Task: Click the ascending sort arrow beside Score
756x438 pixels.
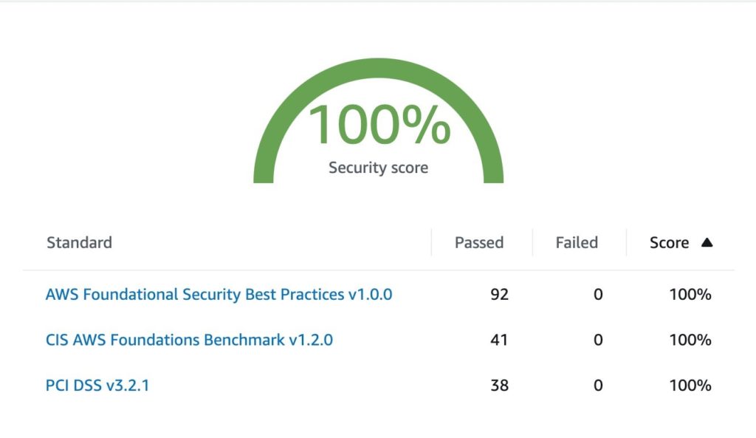Action: [x=707, y=242]
